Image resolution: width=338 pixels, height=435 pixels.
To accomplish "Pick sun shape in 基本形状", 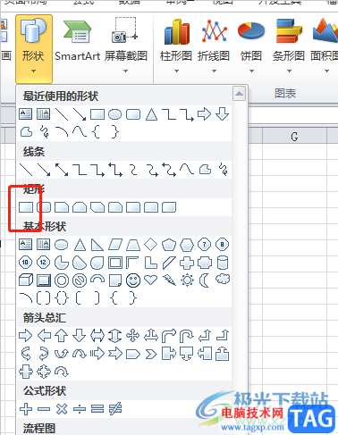I will (187, 280).
